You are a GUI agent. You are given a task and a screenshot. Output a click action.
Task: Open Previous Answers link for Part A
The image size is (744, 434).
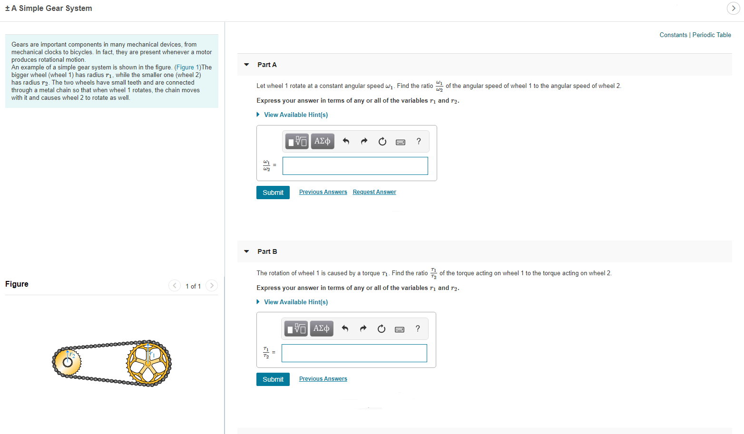point(323,192)
